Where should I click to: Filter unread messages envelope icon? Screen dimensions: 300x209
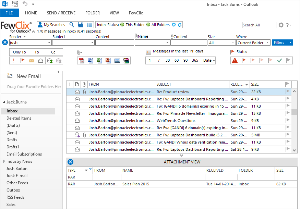(x=32, y=61)
